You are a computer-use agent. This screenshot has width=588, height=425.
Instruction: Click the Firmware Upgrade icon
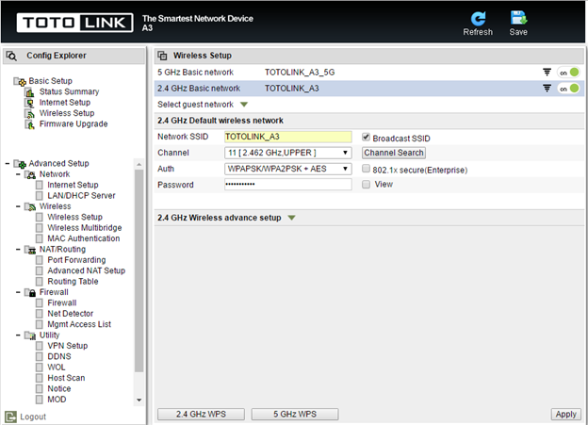pos(29,124)
